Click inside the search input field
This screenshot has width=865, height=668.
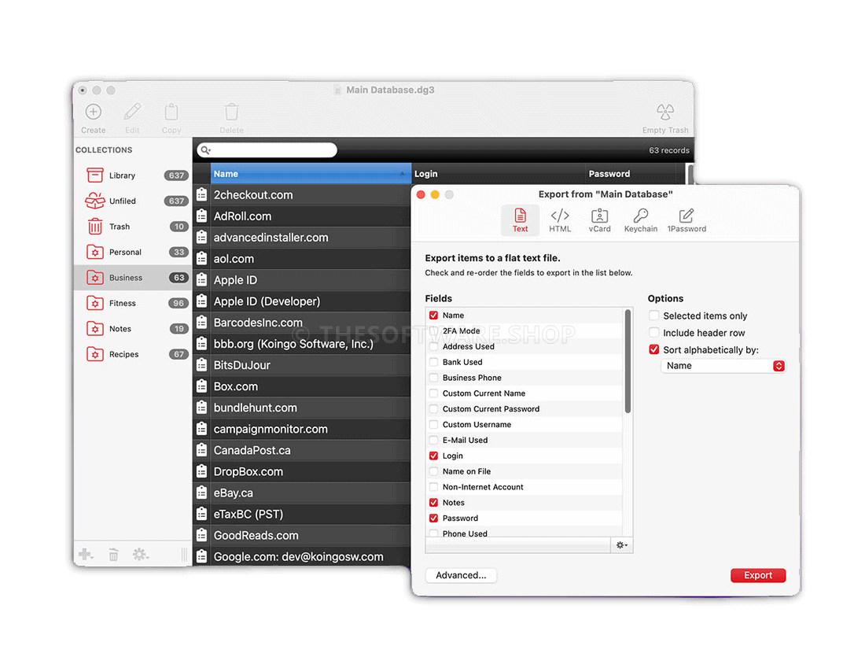[x=267, y=150]
